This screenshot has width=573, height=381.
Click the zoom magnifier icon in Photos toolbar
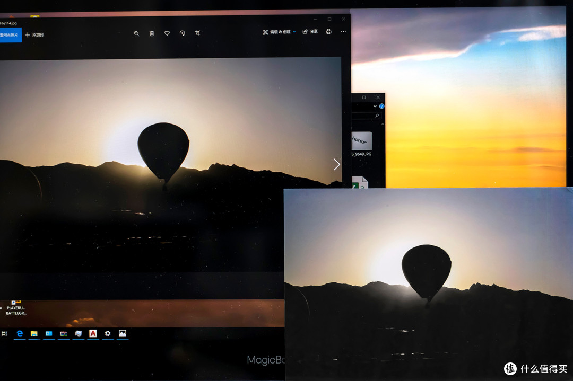pos(136,33)
